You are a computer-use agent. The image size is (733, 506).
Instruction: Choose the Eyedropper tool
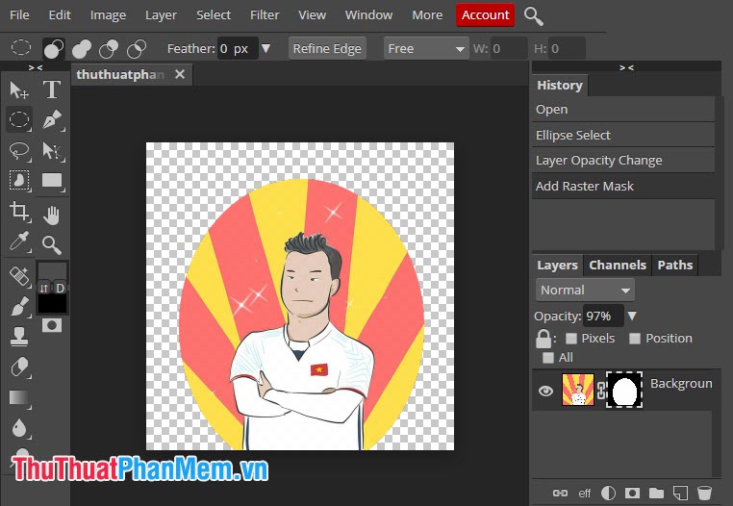(x=18, y=241)
